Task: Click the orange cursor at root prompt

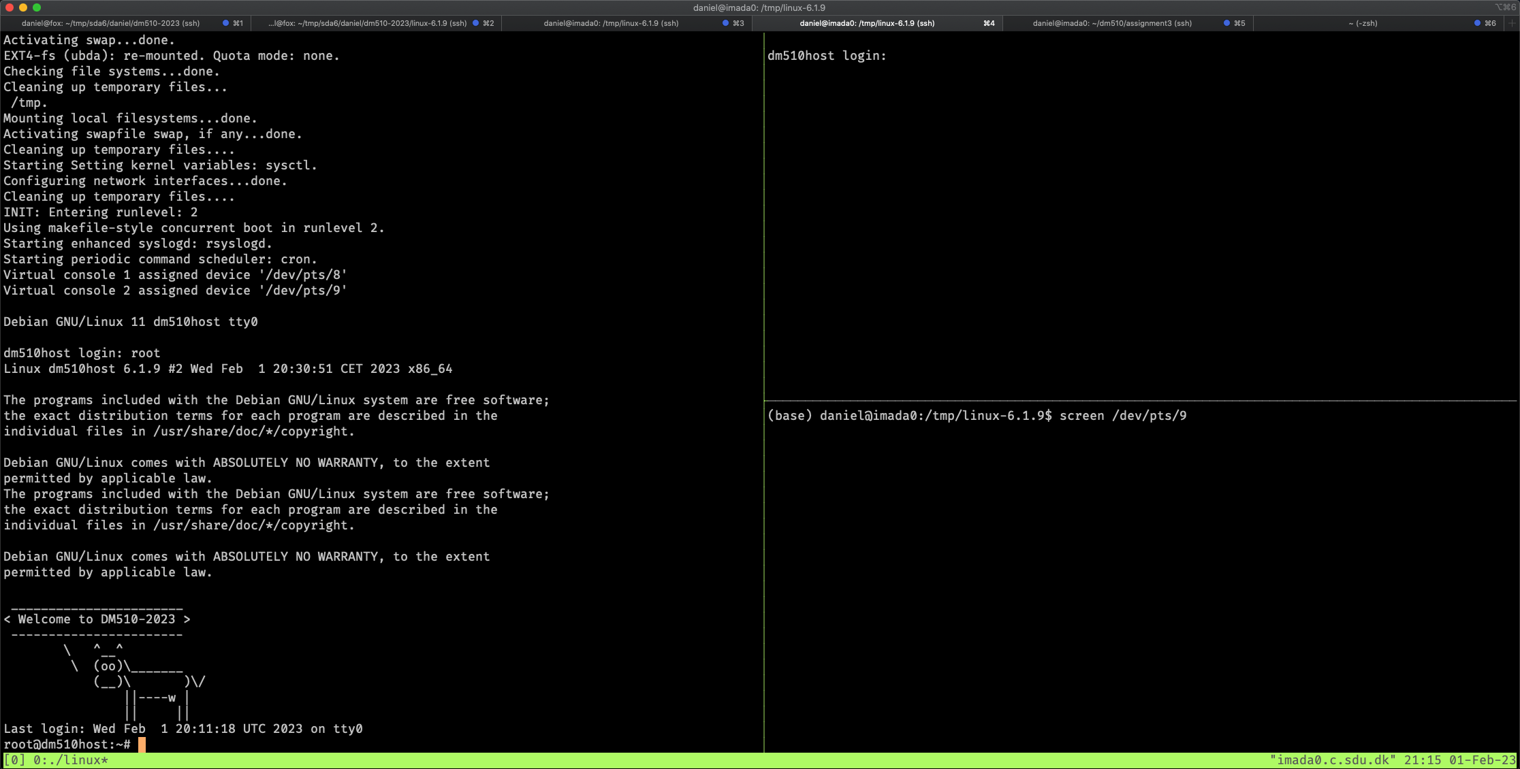Action: point(142,745)
